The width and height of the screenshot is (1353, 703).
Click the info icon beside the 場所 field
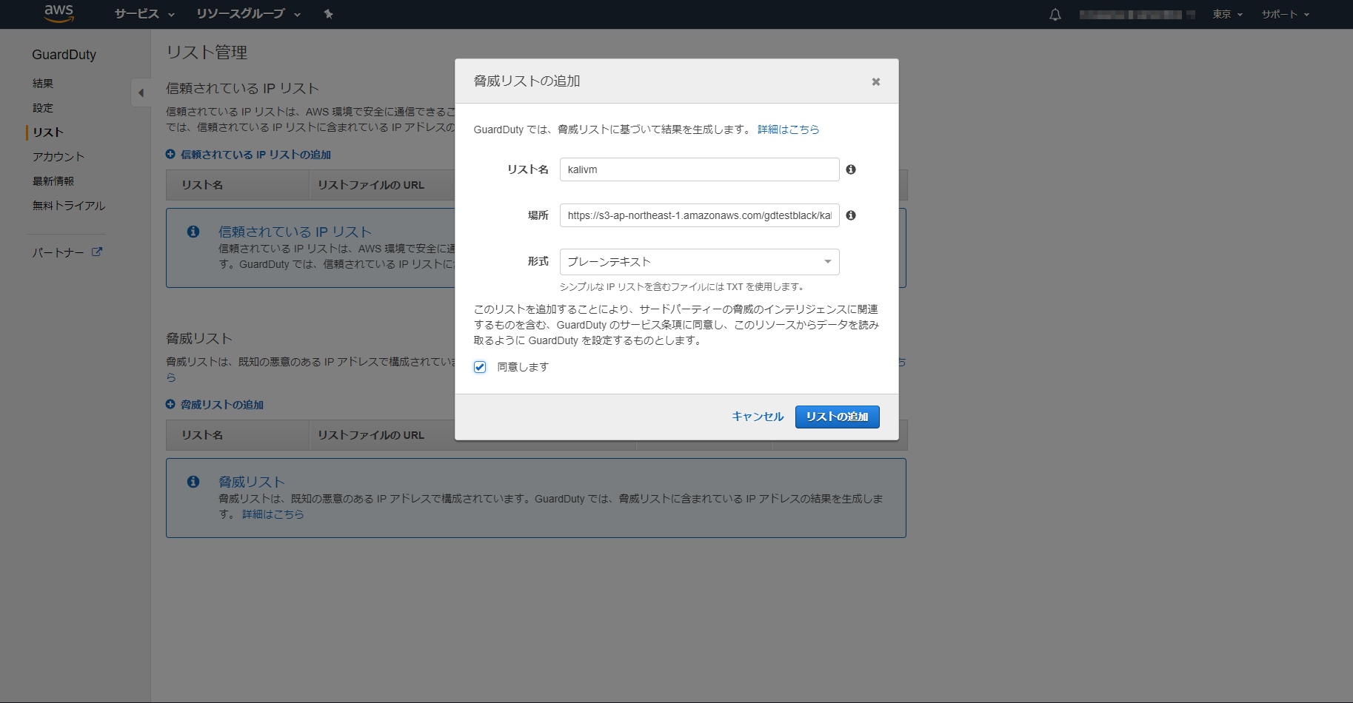point(851,215)
